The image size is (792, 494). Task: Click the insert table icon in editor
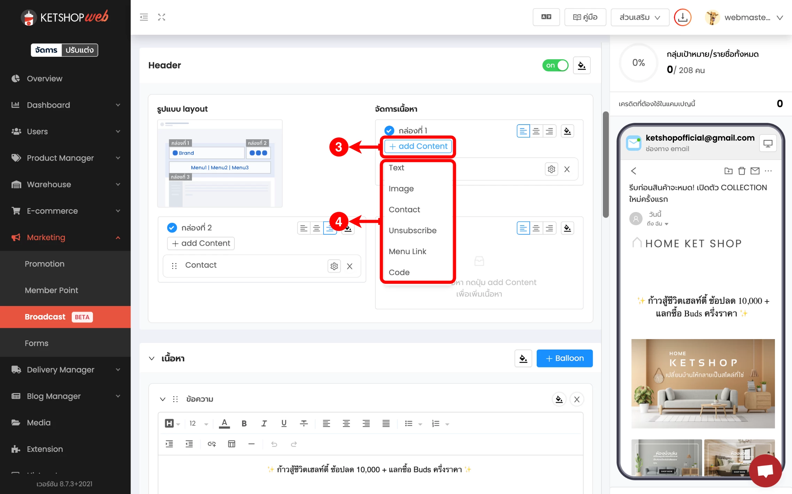click(x=232, y=444)
